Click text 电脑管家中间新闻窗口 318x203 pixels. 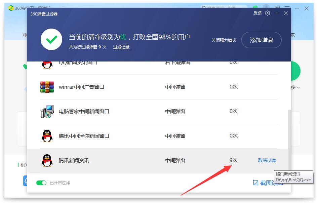point(84,112)
